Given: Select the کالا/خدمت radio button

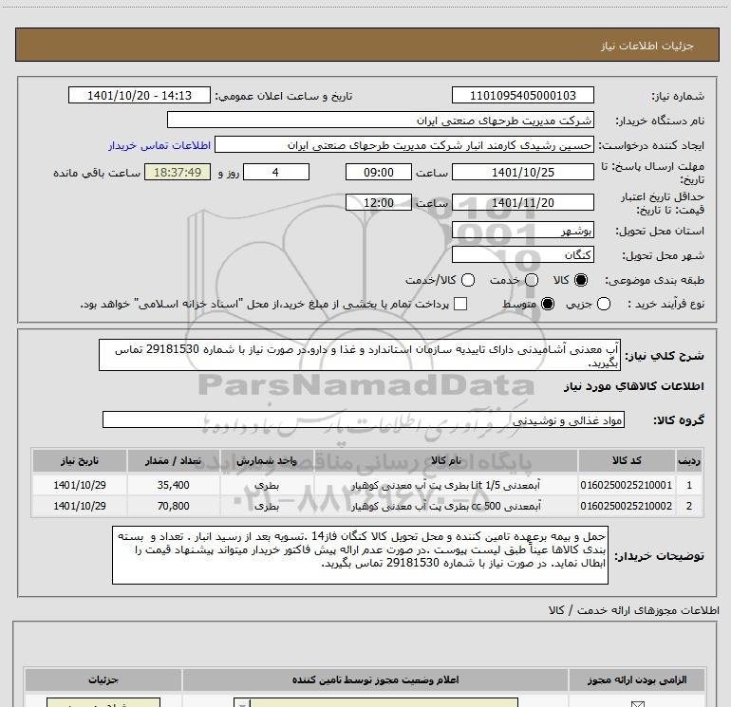Looking at the screenshot, I should (468, 280).
